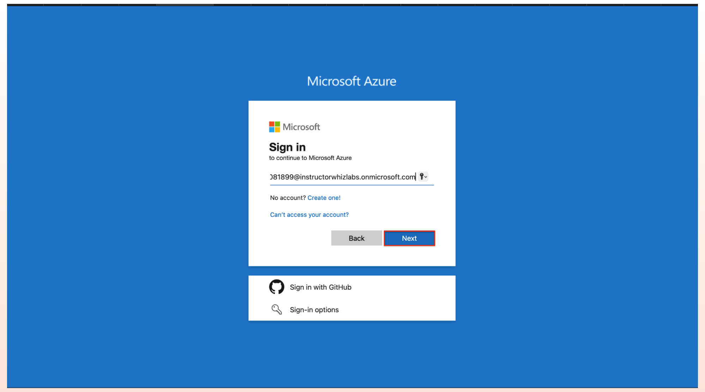Click 'to continue to Microsoft Azure' text

[310, 158]
